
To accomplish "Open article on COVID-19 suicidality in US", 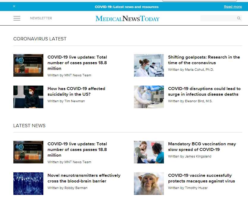I will (76, 91).
